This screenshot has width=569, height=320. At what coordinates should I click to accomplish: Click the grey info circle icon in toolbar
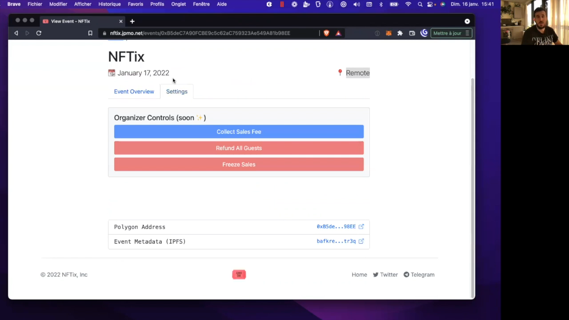point(377,33)
